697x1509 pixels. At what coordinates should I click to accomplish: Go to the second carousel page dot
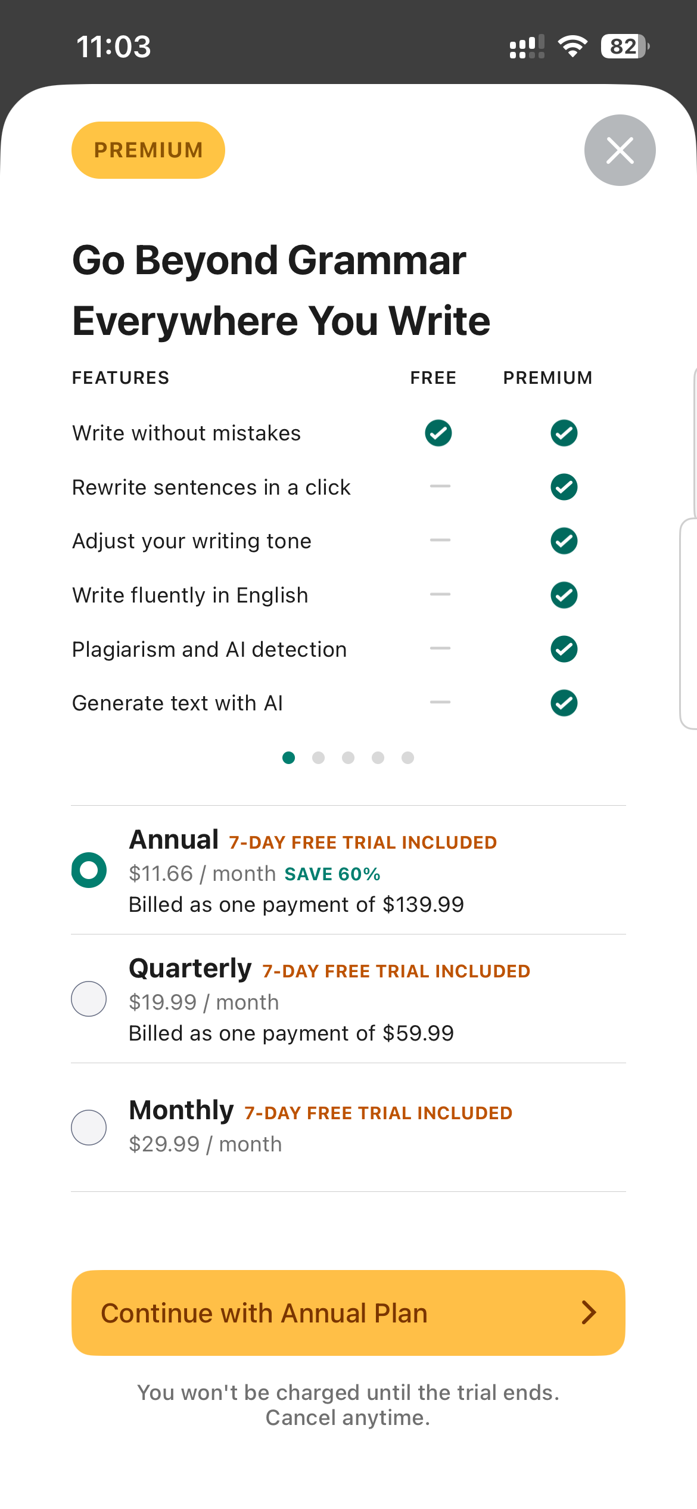click(x=319, y=757)
